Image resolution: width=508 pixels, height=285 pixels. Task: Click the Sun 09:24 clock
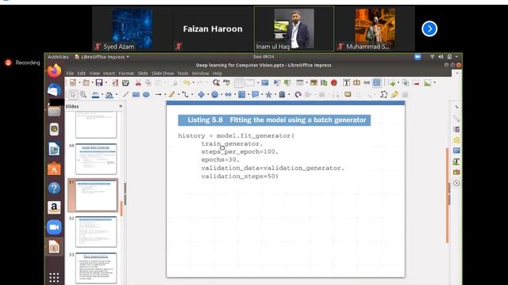(264, 57)
